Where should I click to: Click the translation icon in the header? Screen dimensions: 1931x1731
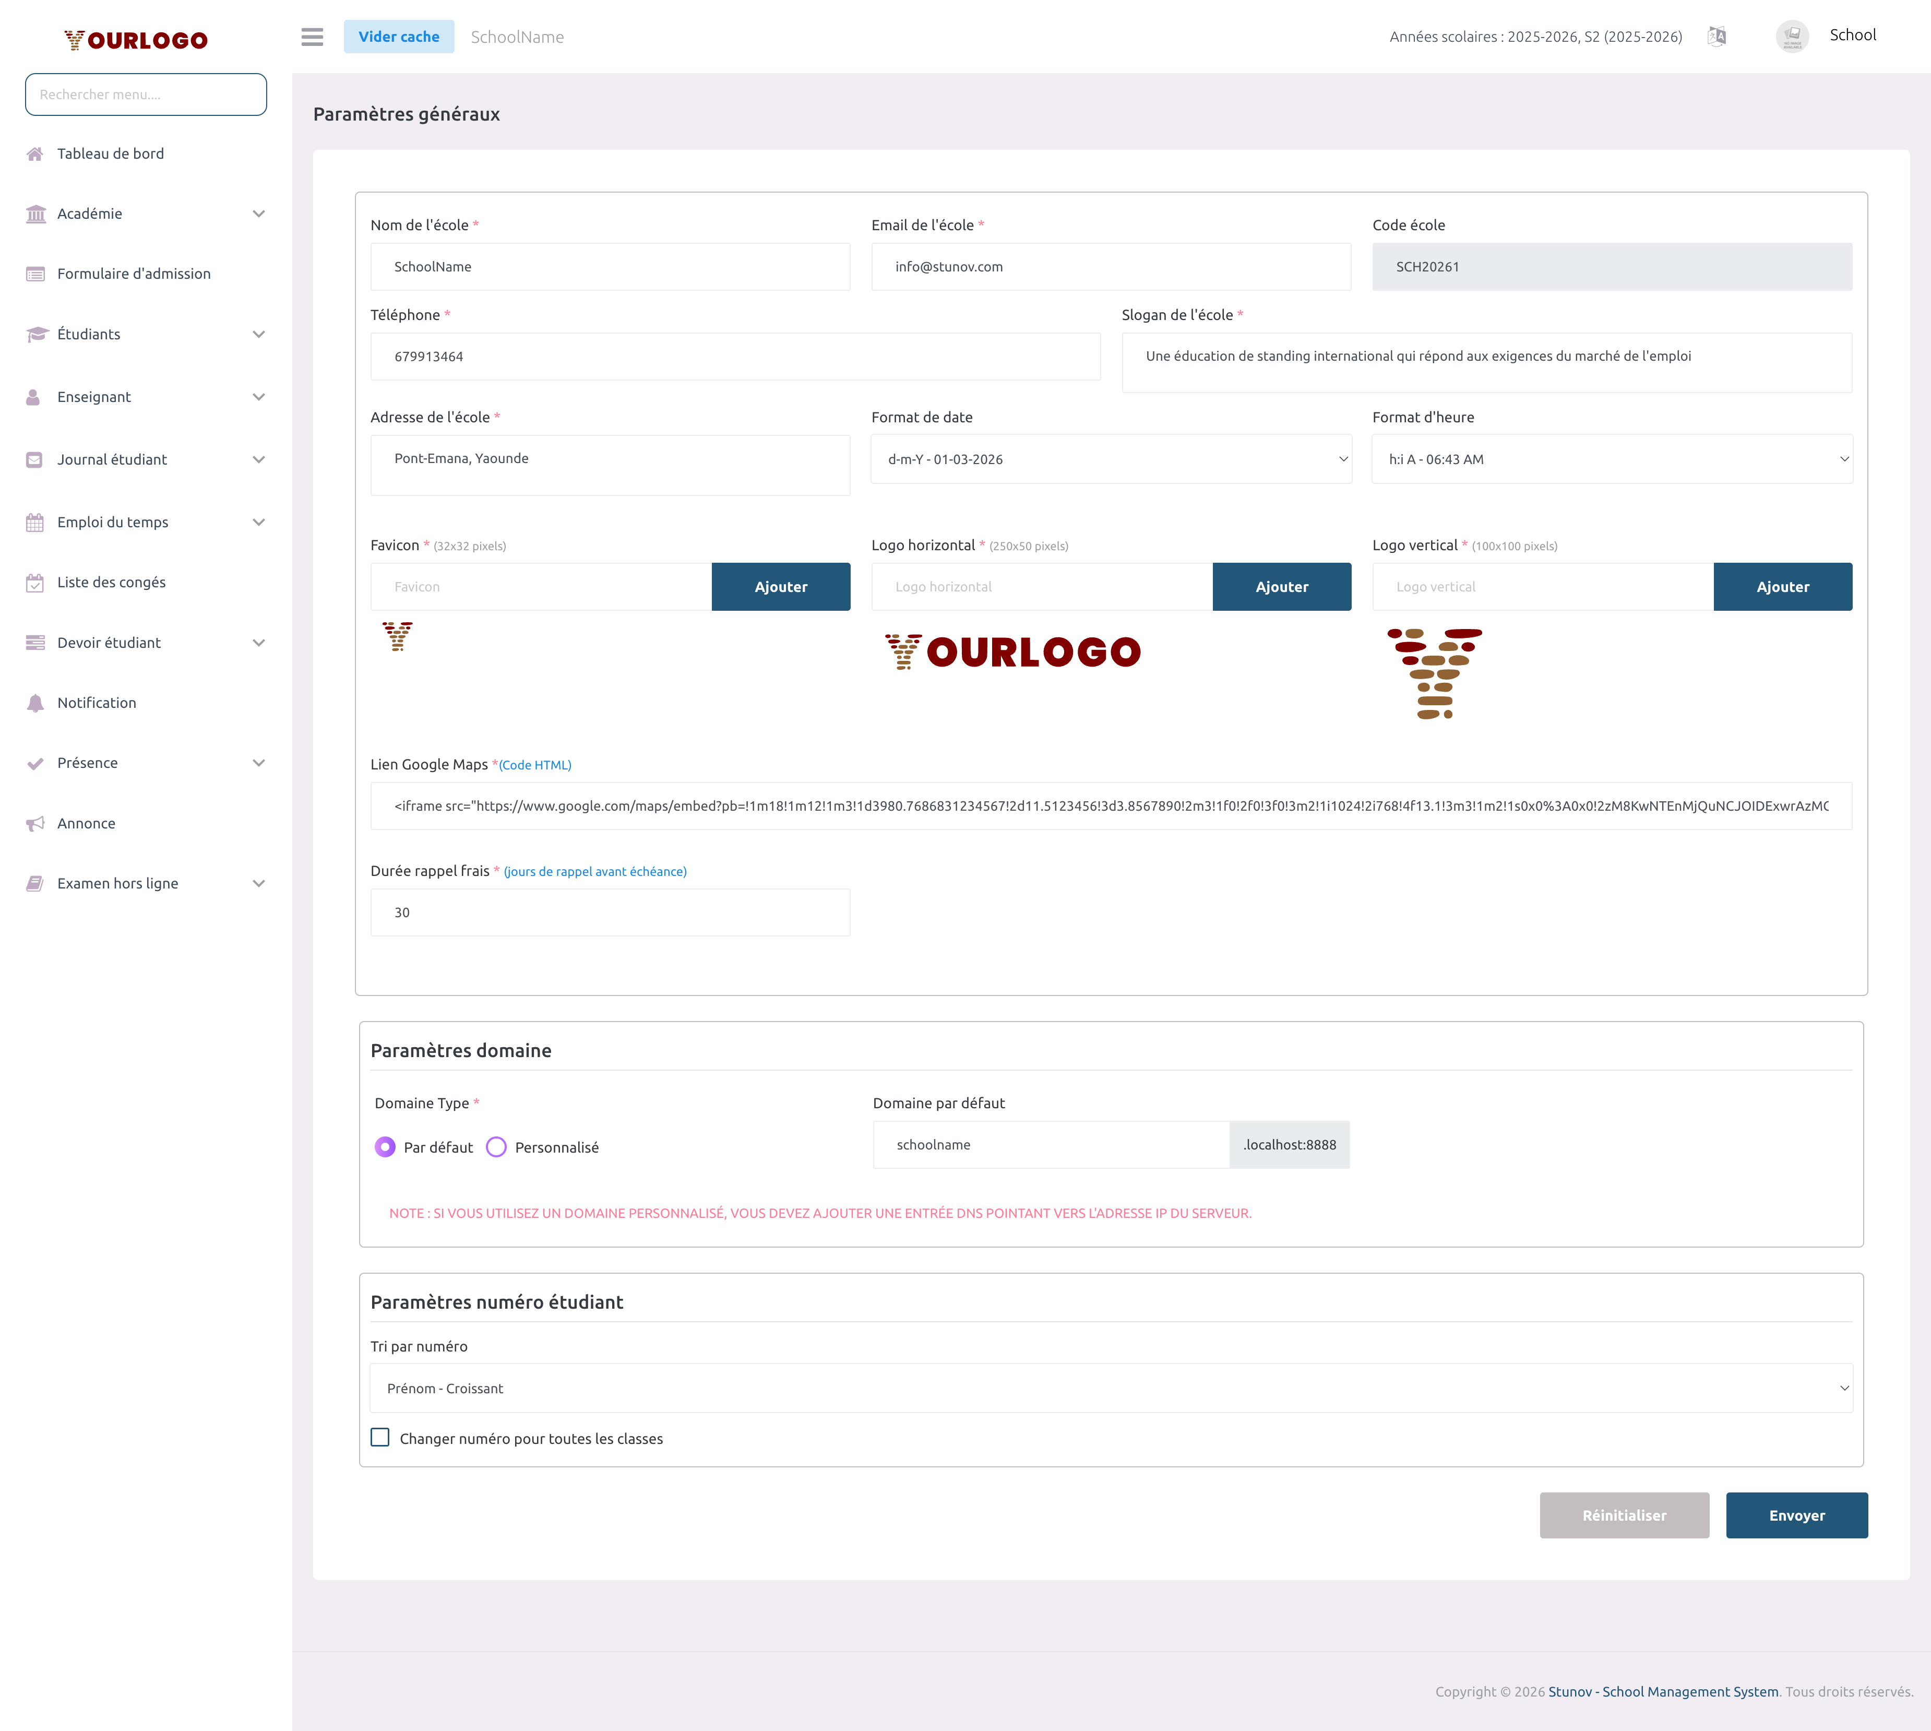coord(1718,36)
